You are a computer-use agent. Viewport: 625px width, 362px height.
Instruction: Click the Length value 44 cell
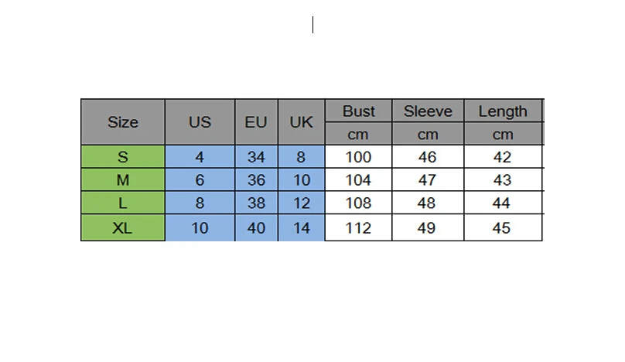(x=503, y=203)
